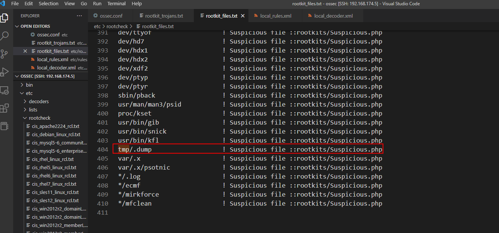Click line number 411 in gutter

click(103, 212)
